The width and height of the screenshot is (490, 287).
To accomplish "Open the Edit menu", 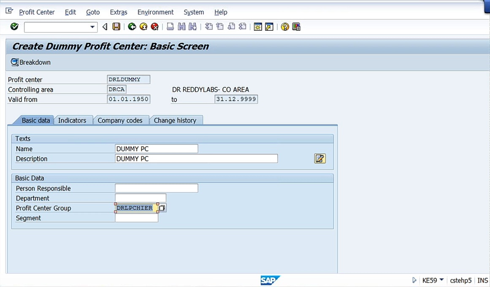I will tap(70, 12).
